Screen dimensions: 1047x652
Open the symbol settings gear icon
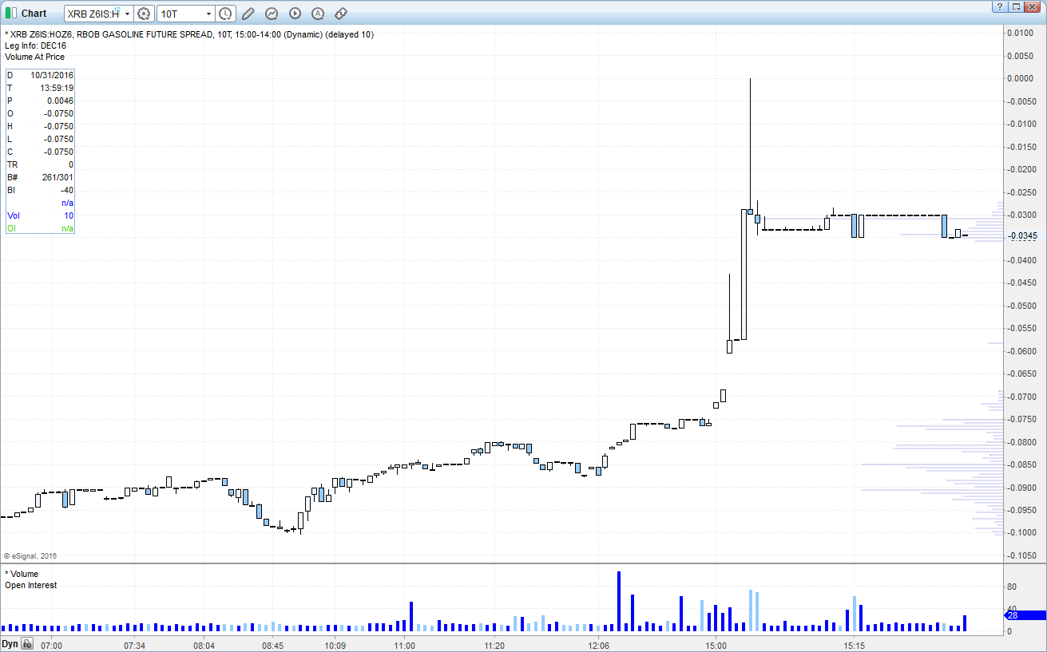pos(145,14)
